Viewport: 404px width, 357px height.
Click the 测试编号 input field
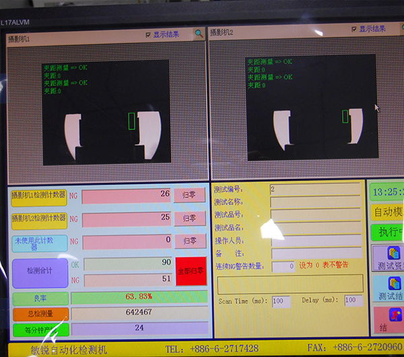click(x=315, y=189)
